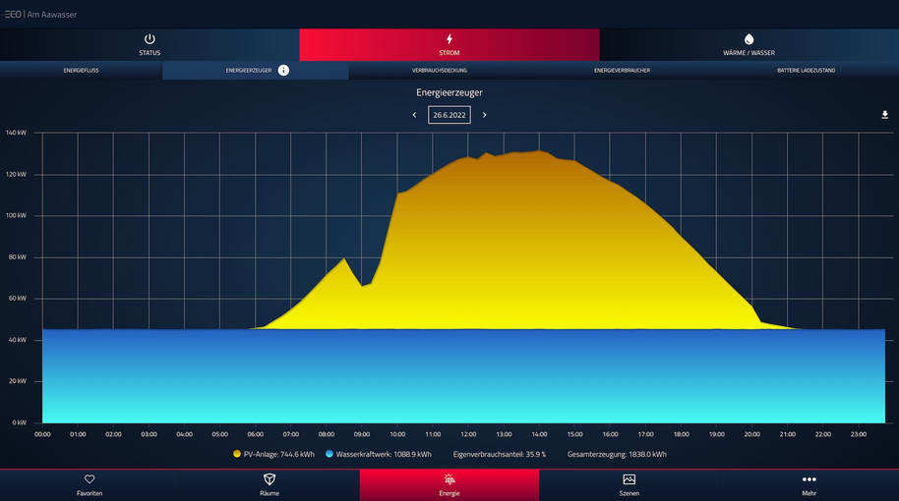
Task: Open the Energieverbraucher tab
Action: pos(622,71)
